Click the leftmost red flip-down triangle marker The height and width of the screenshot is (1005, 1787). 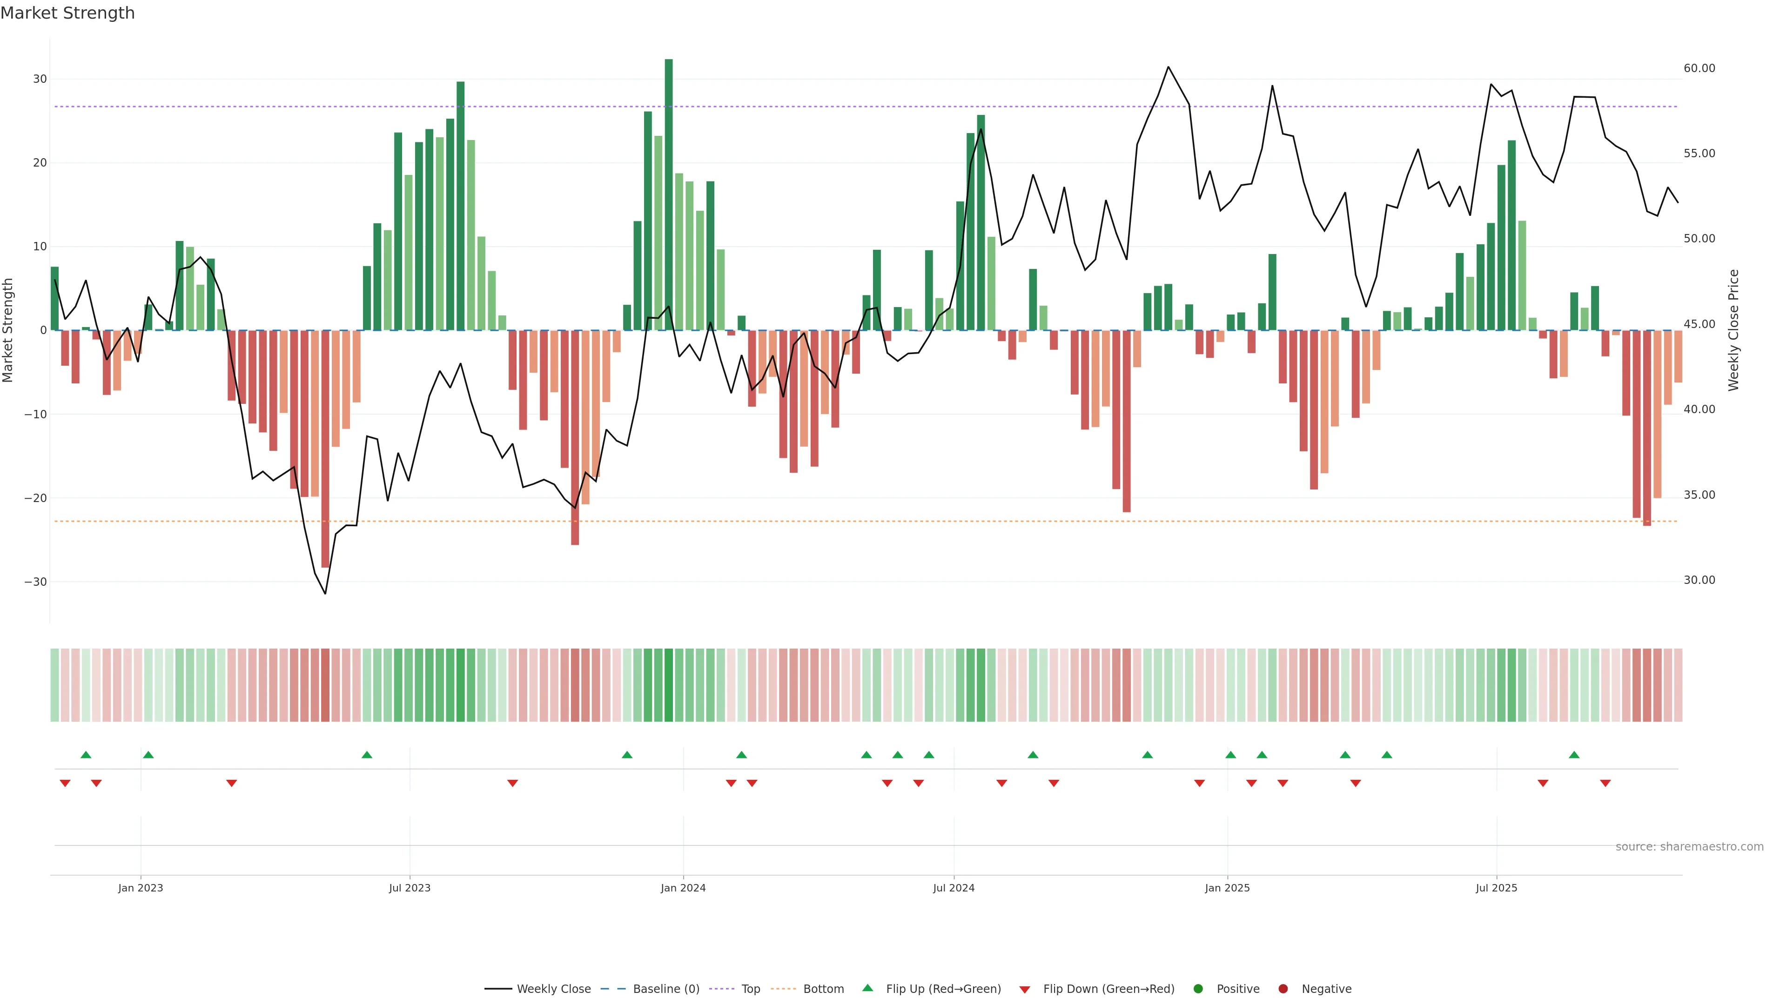pos(65,783)
